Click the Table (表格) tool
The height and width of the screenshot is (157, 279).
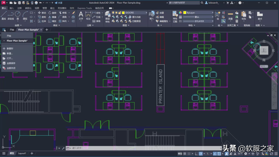96,21
